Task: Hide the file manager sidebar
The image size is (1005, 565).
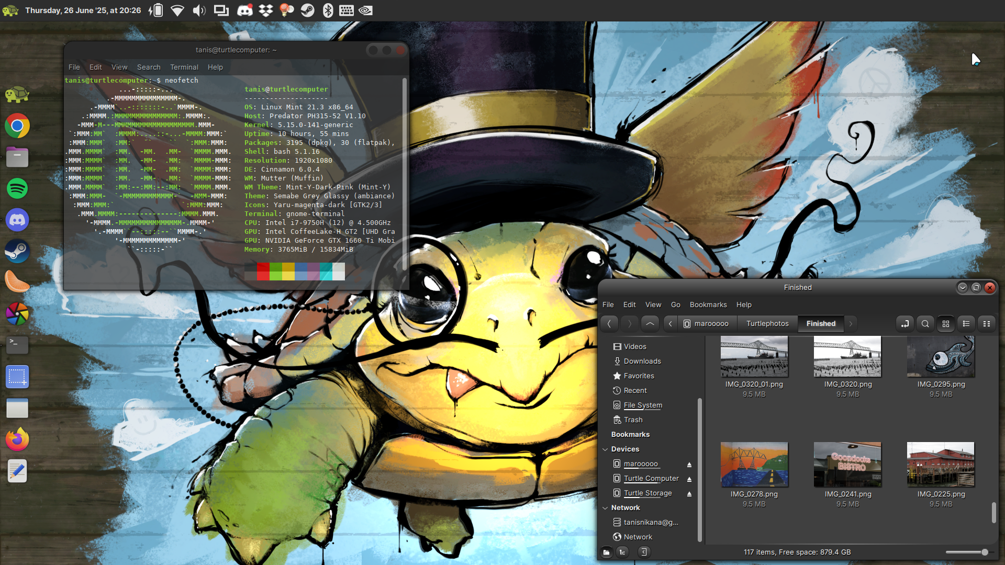Action: click(644, 552)
